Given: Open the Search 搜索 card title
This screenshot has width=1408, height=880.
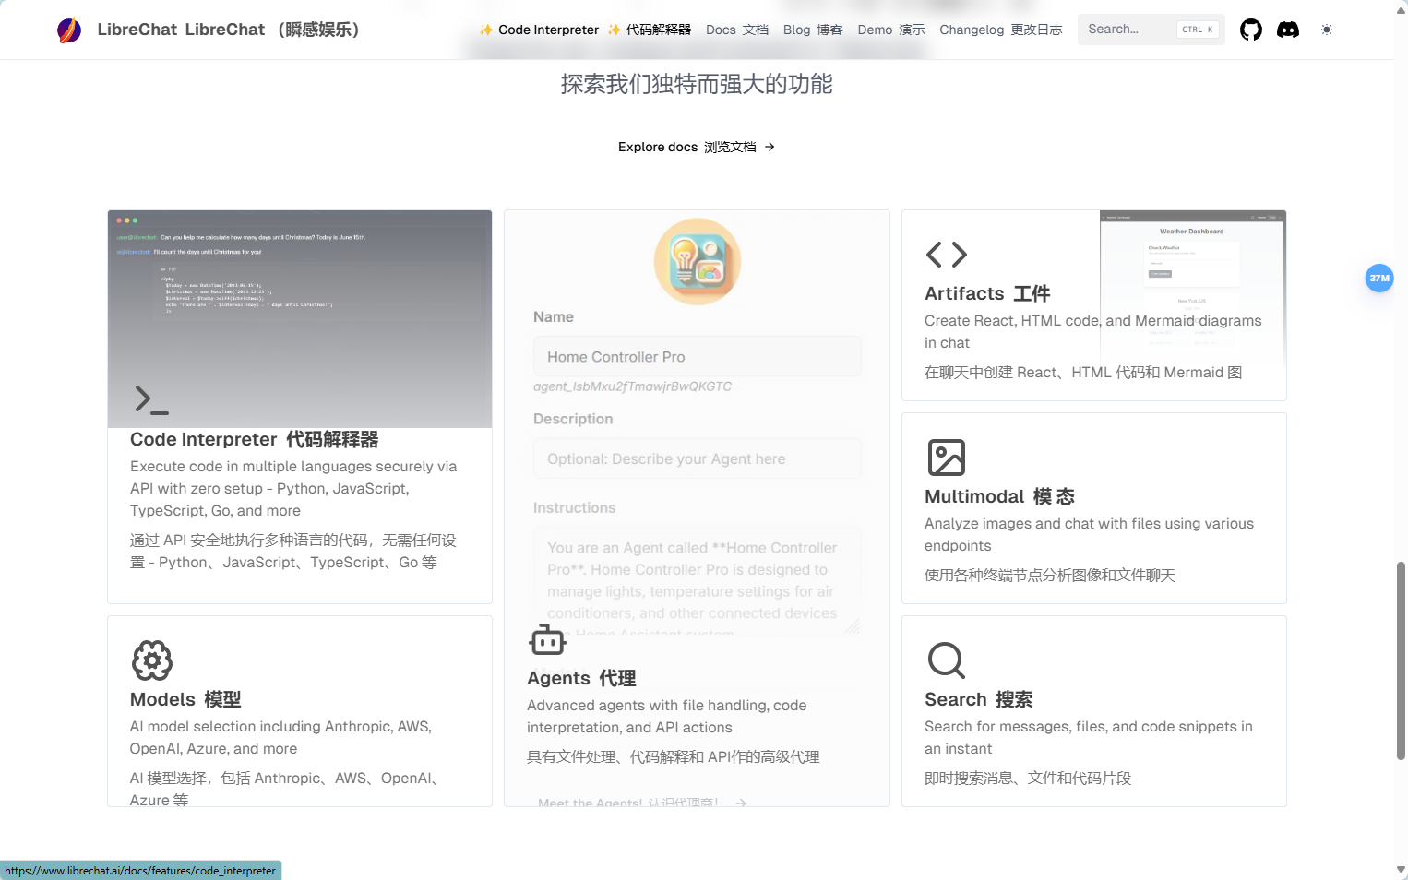Looking at the screenshot, I should (978, 699).
